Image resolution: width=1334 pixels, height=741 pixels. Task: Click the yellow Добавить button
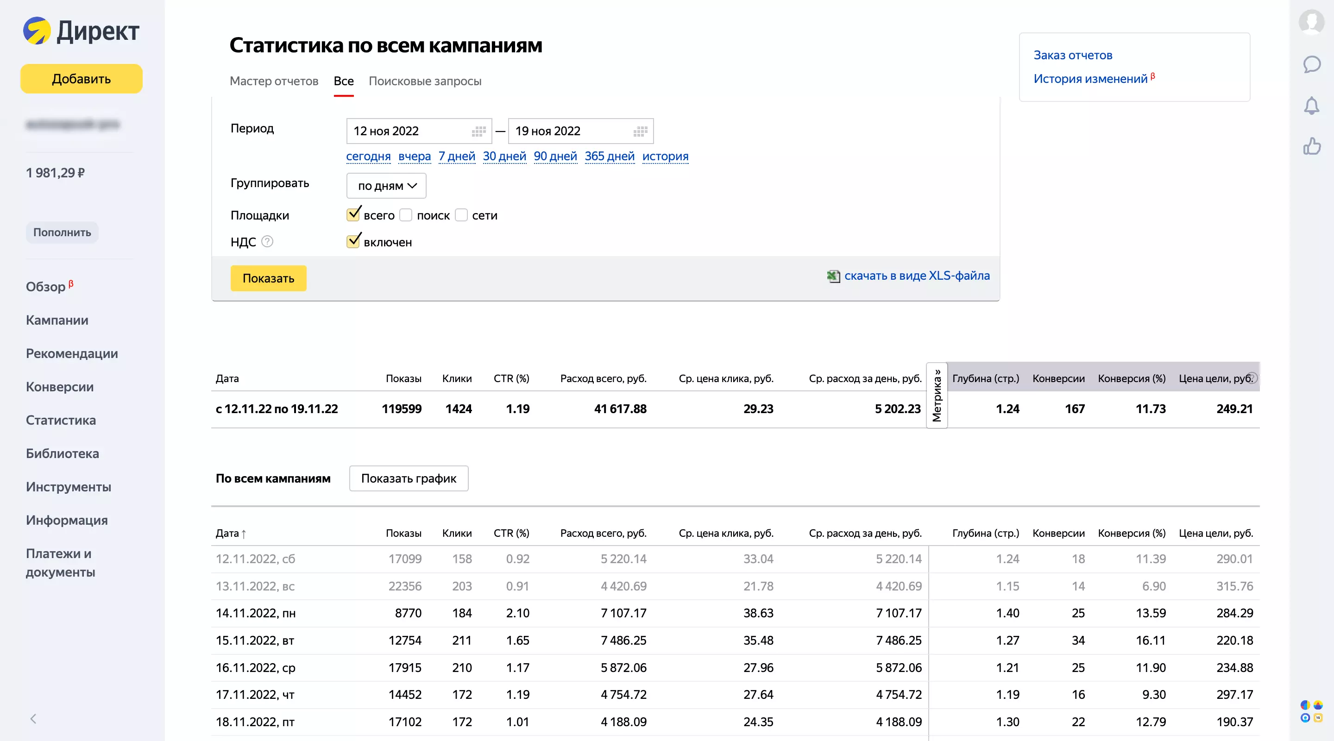[82, 79]
